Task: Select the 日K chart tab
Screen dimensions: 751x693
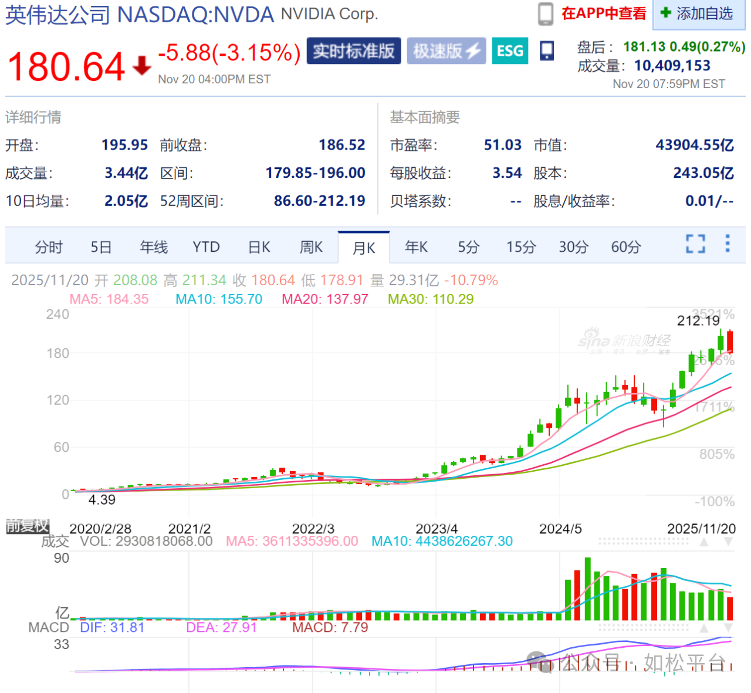Action: tap(259, 247)
